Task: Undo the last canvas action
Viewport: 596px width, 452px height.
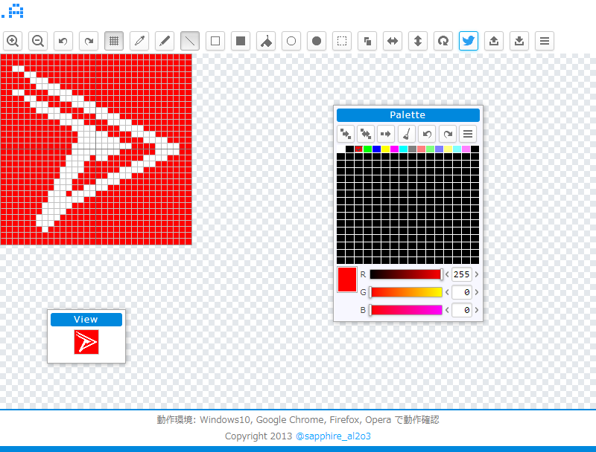Action: (63, 41)
